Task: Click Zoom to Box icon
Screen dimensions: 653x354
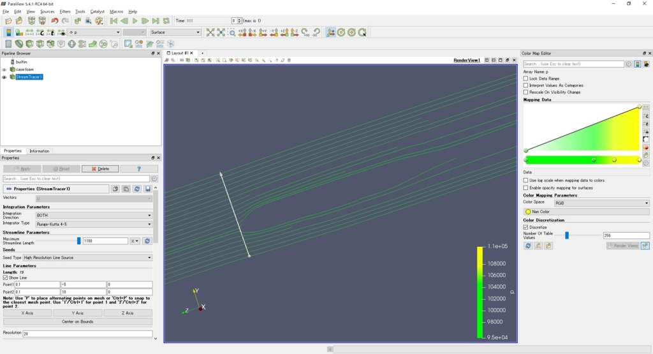Action: [x=232, y=33]
